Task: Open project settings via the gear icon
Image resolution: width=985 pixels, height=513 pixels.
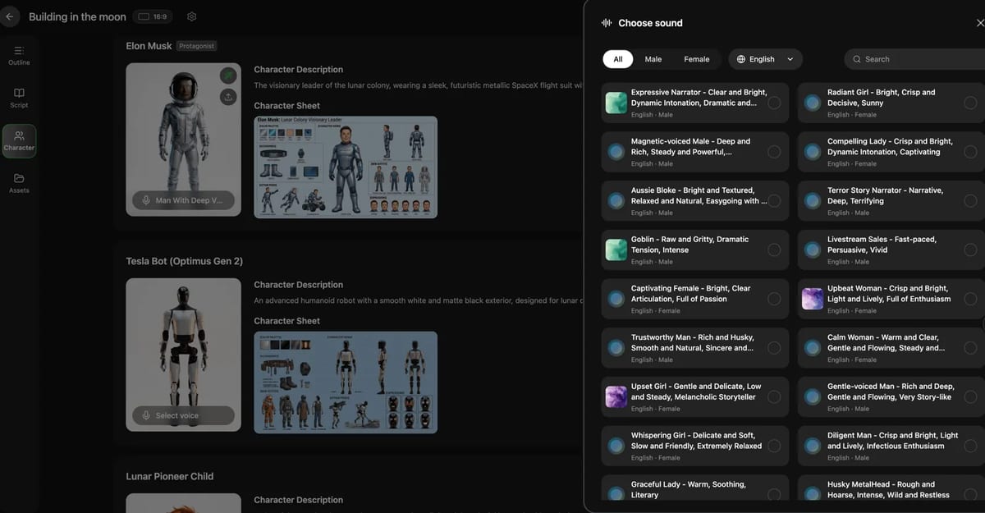Action: [x=191, y=16]
